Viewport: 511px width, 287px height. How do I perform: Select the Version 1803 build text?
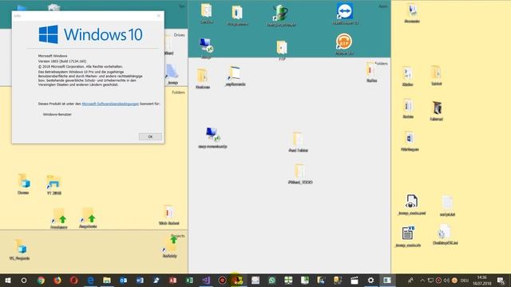click(62, 61)
